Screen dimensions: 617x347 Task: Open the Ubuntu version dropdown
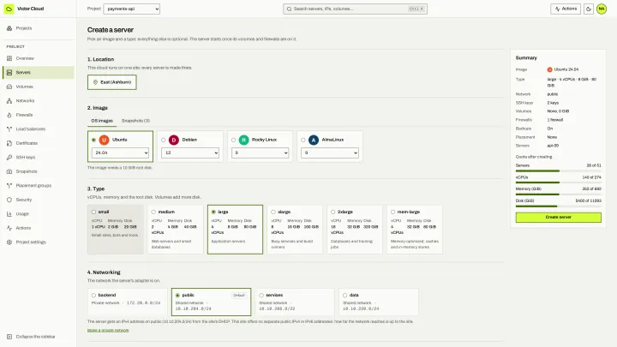(x=120, y=153)
